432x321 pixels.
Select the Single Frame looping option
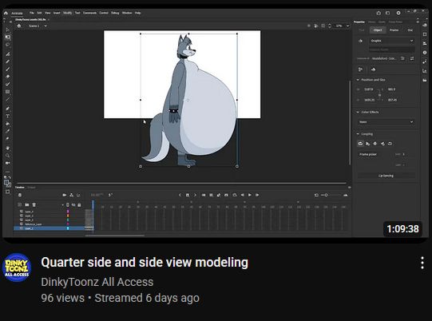click(375, 144)
